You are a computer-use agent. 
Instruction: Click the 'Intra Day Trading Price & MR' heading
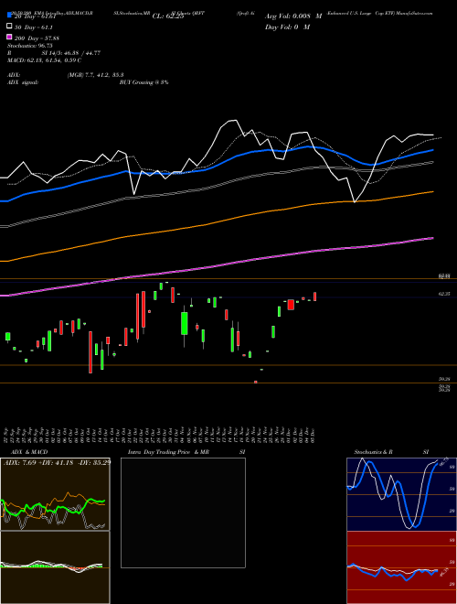[x=168, y=452]
